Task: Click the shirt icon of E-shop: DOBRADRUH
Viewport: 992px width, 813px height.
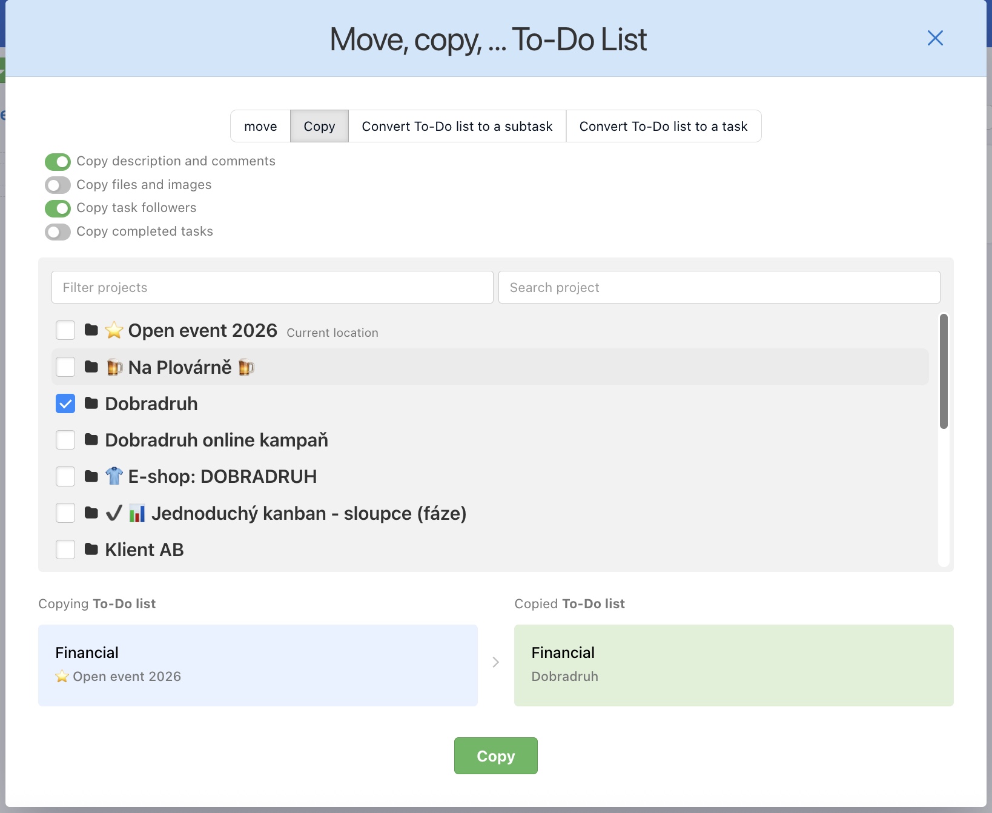Action: point(114,476)
